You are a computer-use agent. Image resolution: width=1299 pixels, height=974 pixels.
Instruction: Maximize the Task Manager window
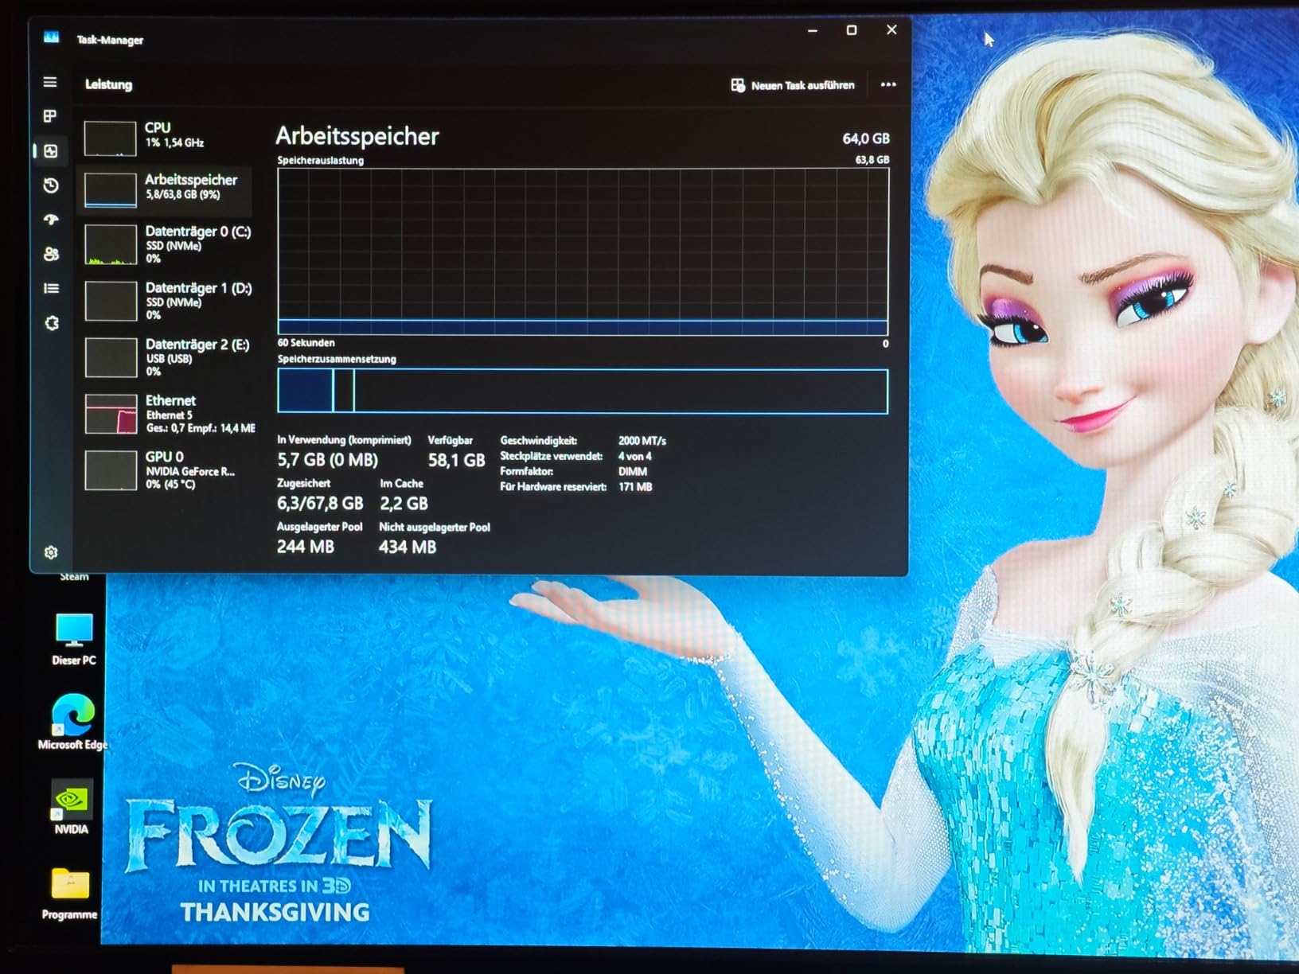click(852, 30)
